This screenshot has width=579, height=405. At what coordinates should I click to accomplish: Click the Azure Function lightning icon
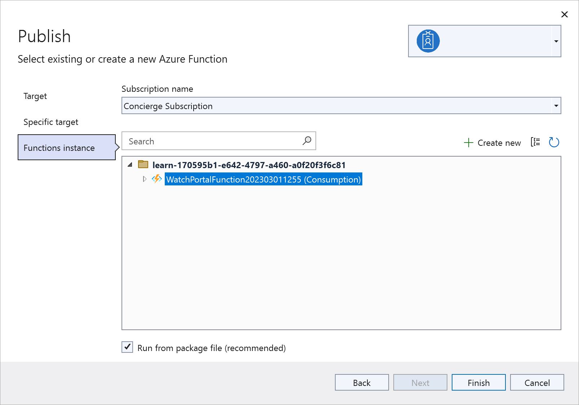[x=157, y=179]
